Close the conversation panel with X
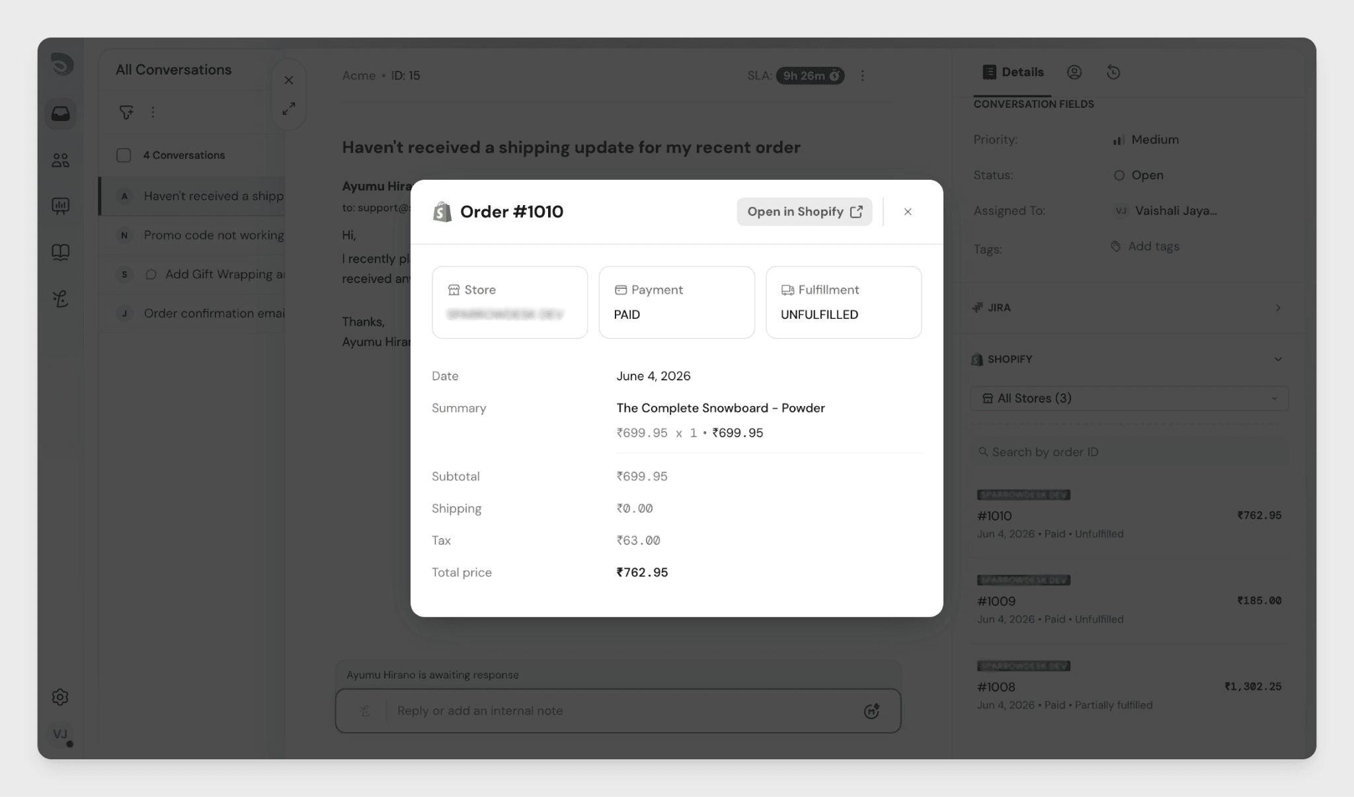This screenshot has height=797, width=1354. (289, 80)
